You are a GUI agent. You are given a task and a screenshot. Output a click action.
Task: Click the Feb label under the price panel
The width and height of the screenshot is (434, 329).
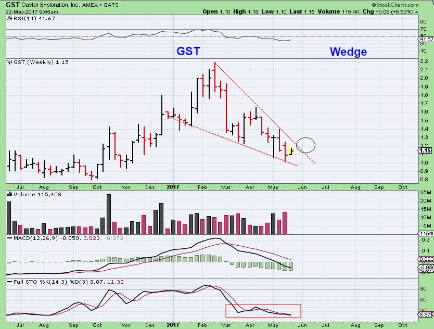point(202,187)
